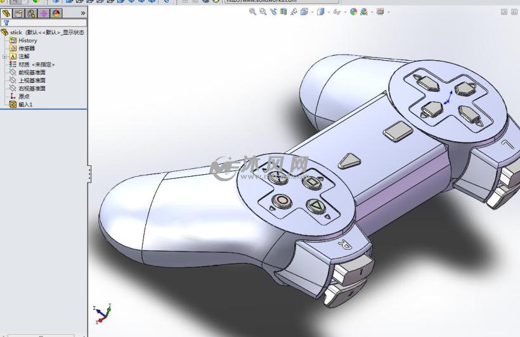Open the ConfigurationManager tab

31,13
